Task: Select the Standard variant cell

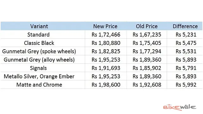Action: (x=39, y=35)
